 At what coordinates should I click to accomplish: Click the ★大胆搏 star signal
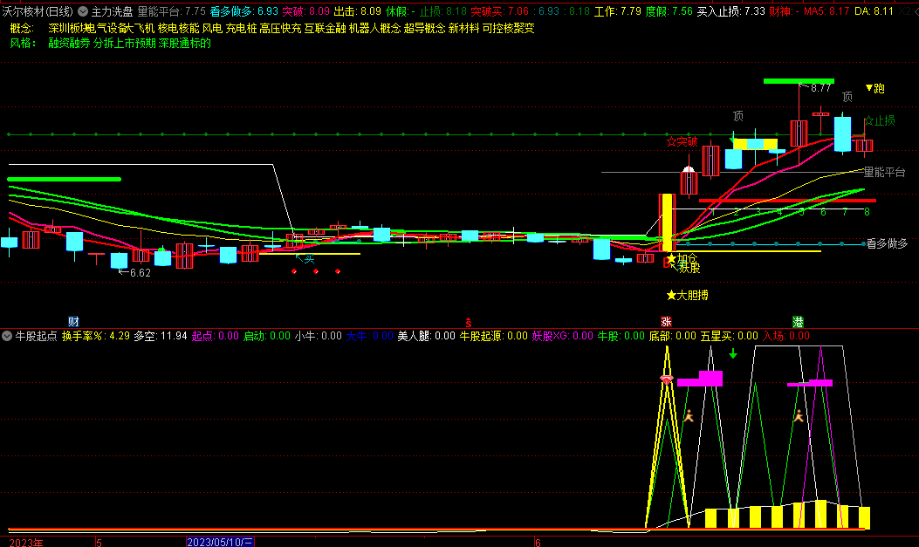pos(688,295)
